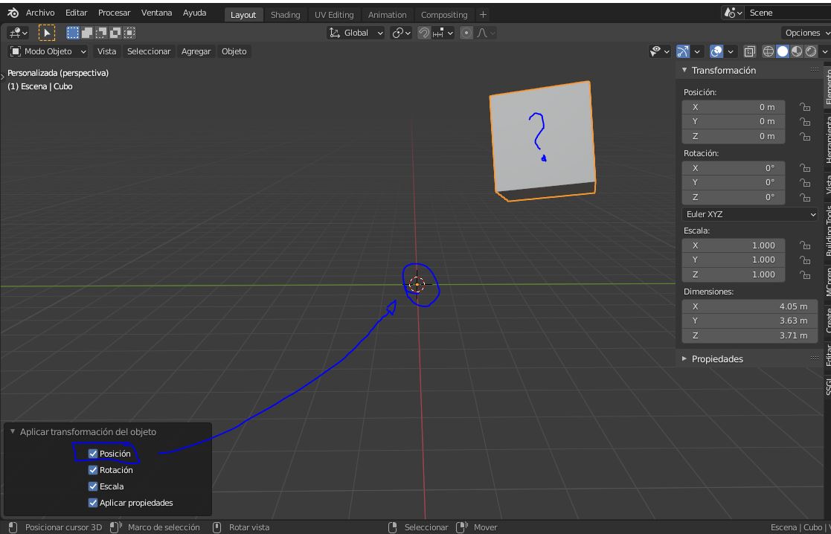The width and height of the screenshot is (831, 534).
Task: Open the Agregar menu button
Action: coord(196,51)
